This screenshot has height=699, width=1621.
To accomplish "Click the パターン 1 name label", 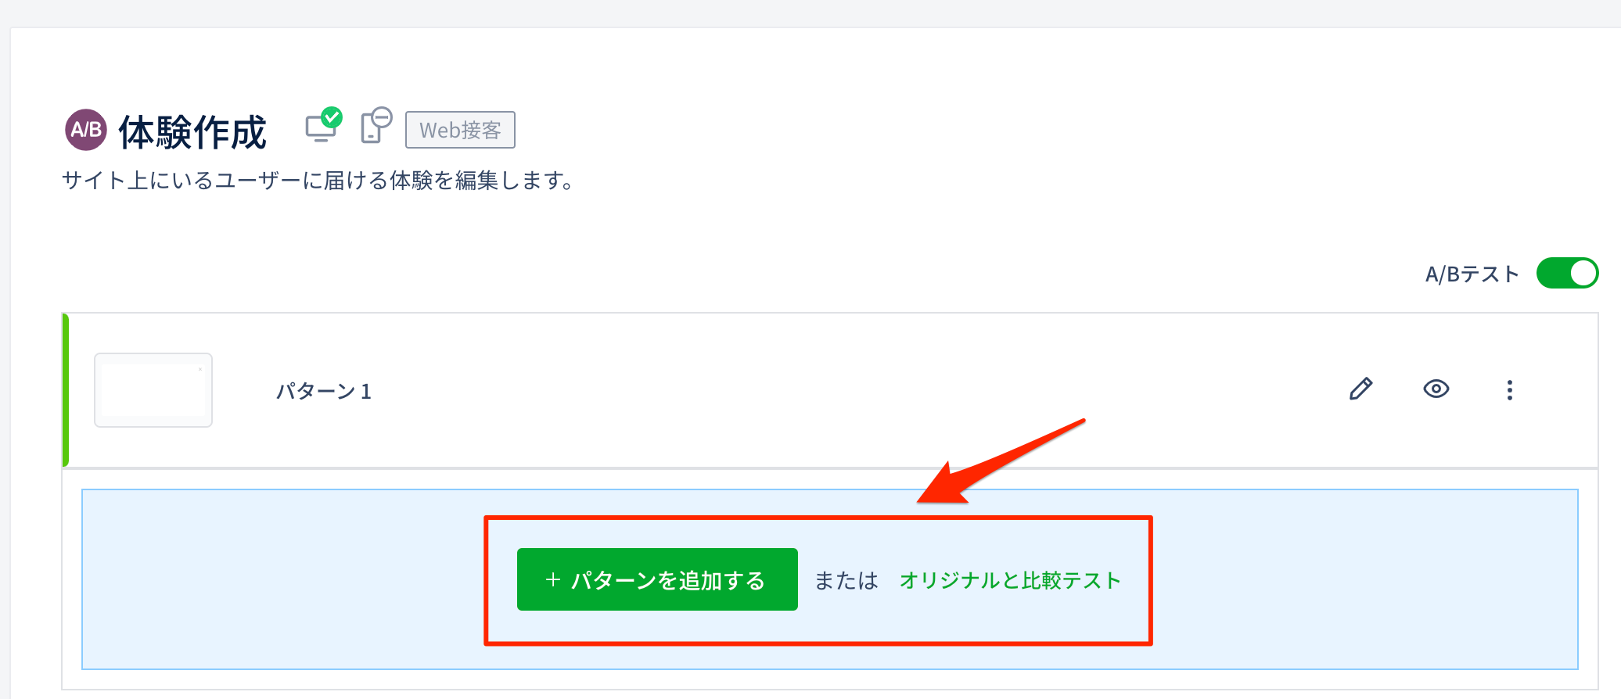I will click(323, 391).
